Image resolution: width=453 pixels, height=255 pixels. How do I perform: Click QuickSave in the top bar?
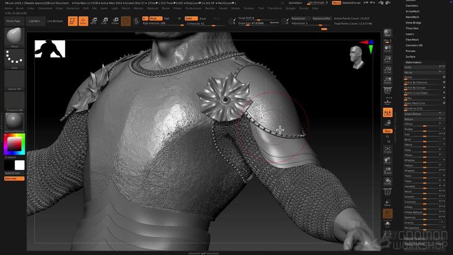295,3
